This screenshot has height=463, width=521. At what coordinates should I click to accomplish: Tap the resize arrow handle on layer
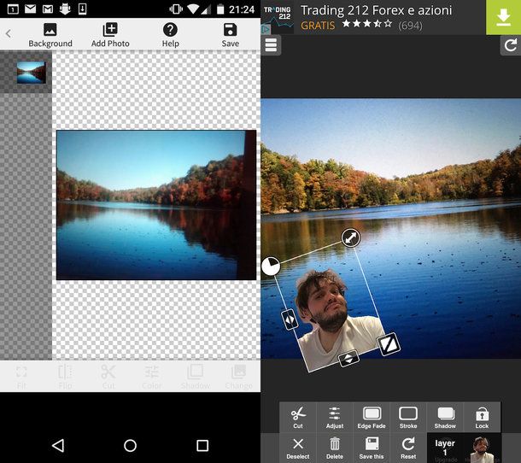point(350,237)
